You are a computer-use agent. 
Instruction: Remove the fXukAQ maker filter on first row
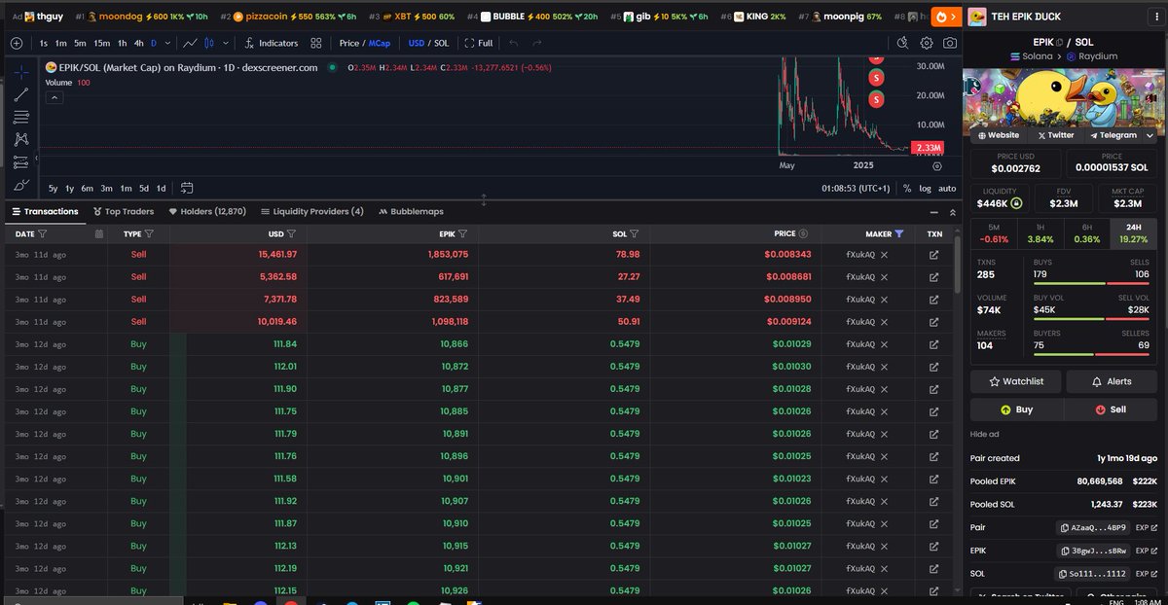(x=884, y=254)
